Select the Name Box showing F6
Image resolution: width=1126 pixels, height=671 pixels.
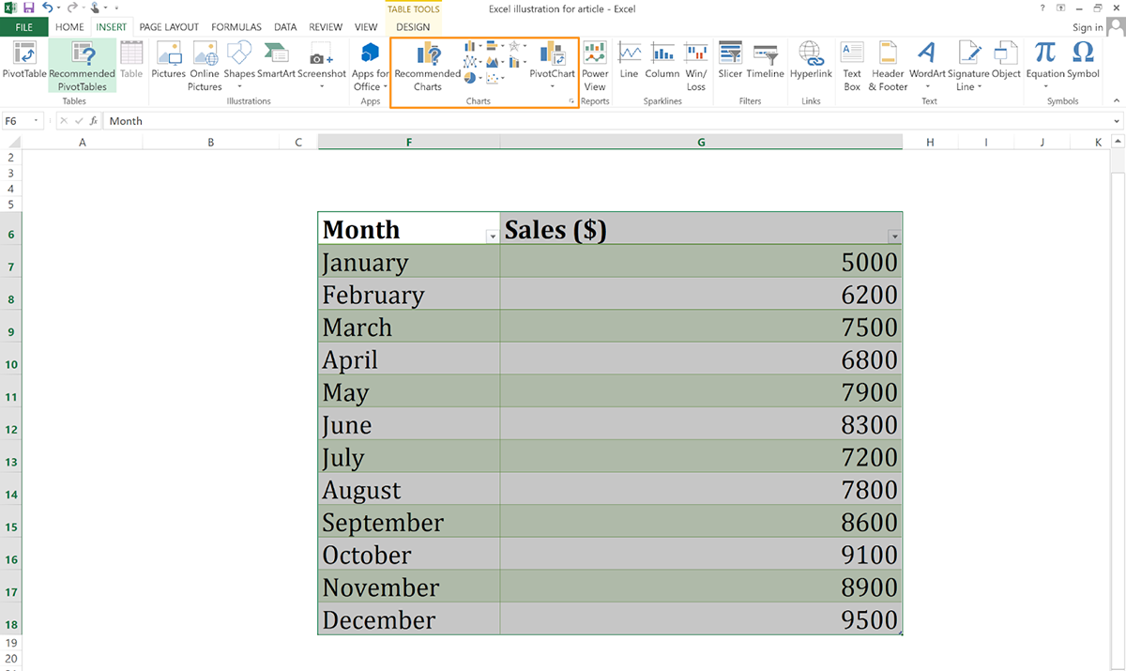coord(21,120)
